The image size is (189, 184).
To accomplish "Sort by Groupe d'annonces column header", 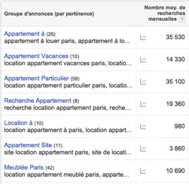I will tap(49, 14).
